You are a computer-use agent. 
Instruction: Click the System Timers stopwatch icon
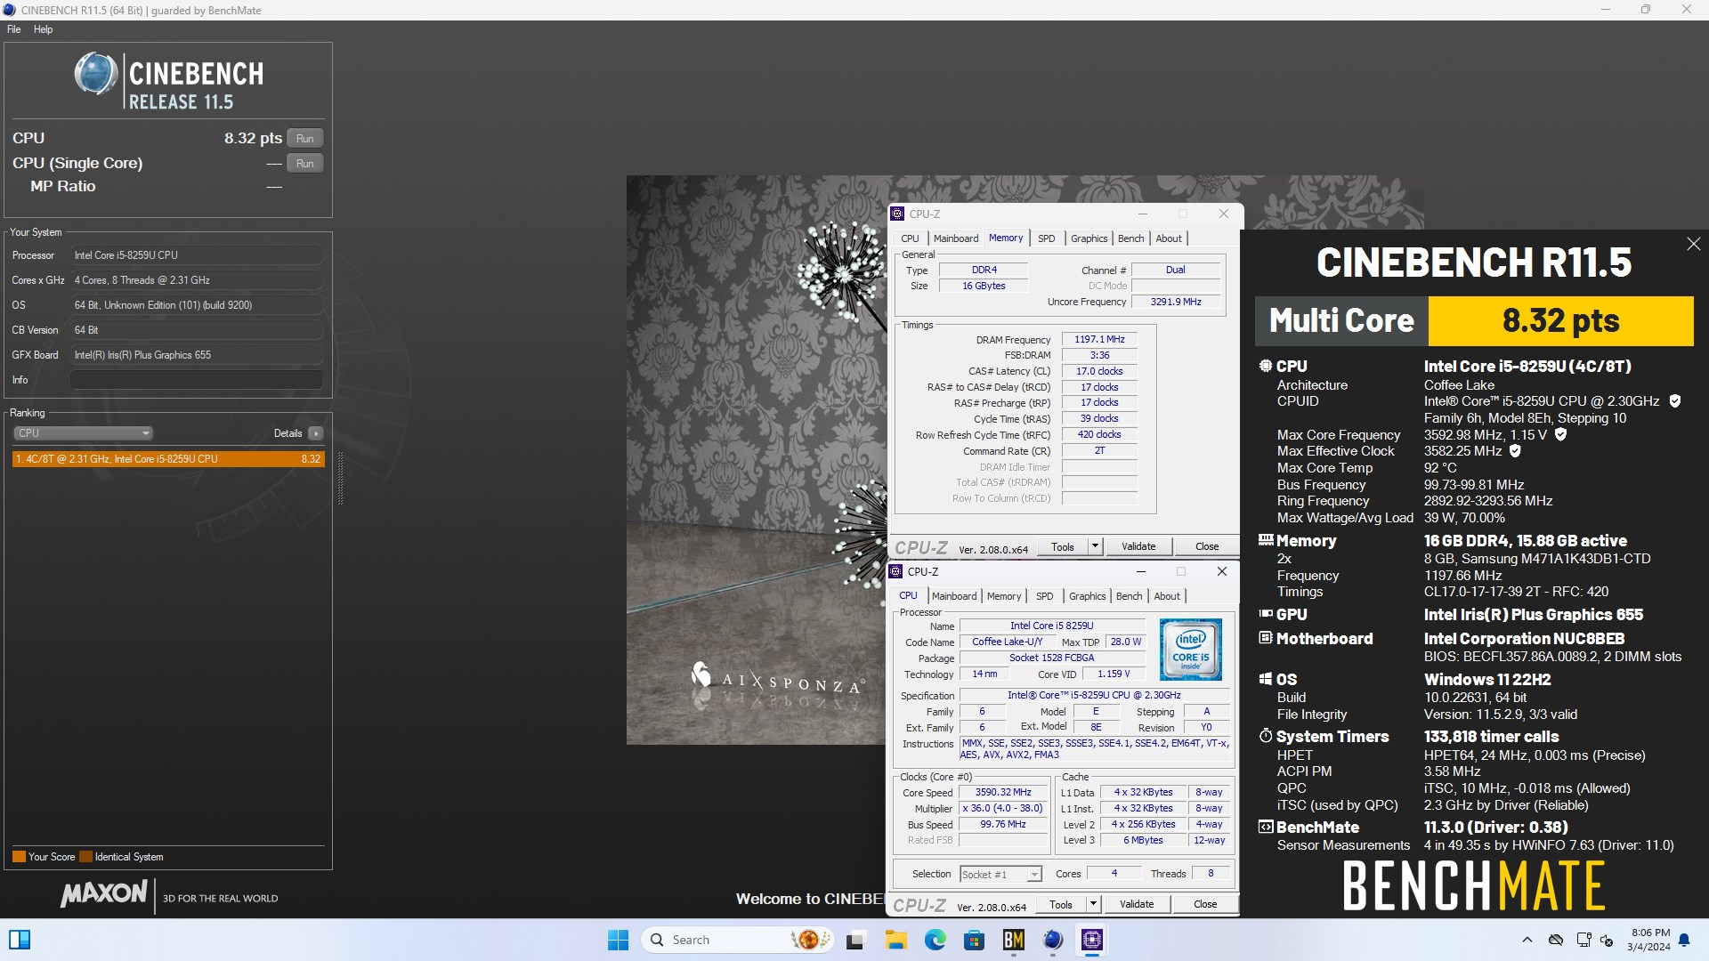pos(1266,736)
